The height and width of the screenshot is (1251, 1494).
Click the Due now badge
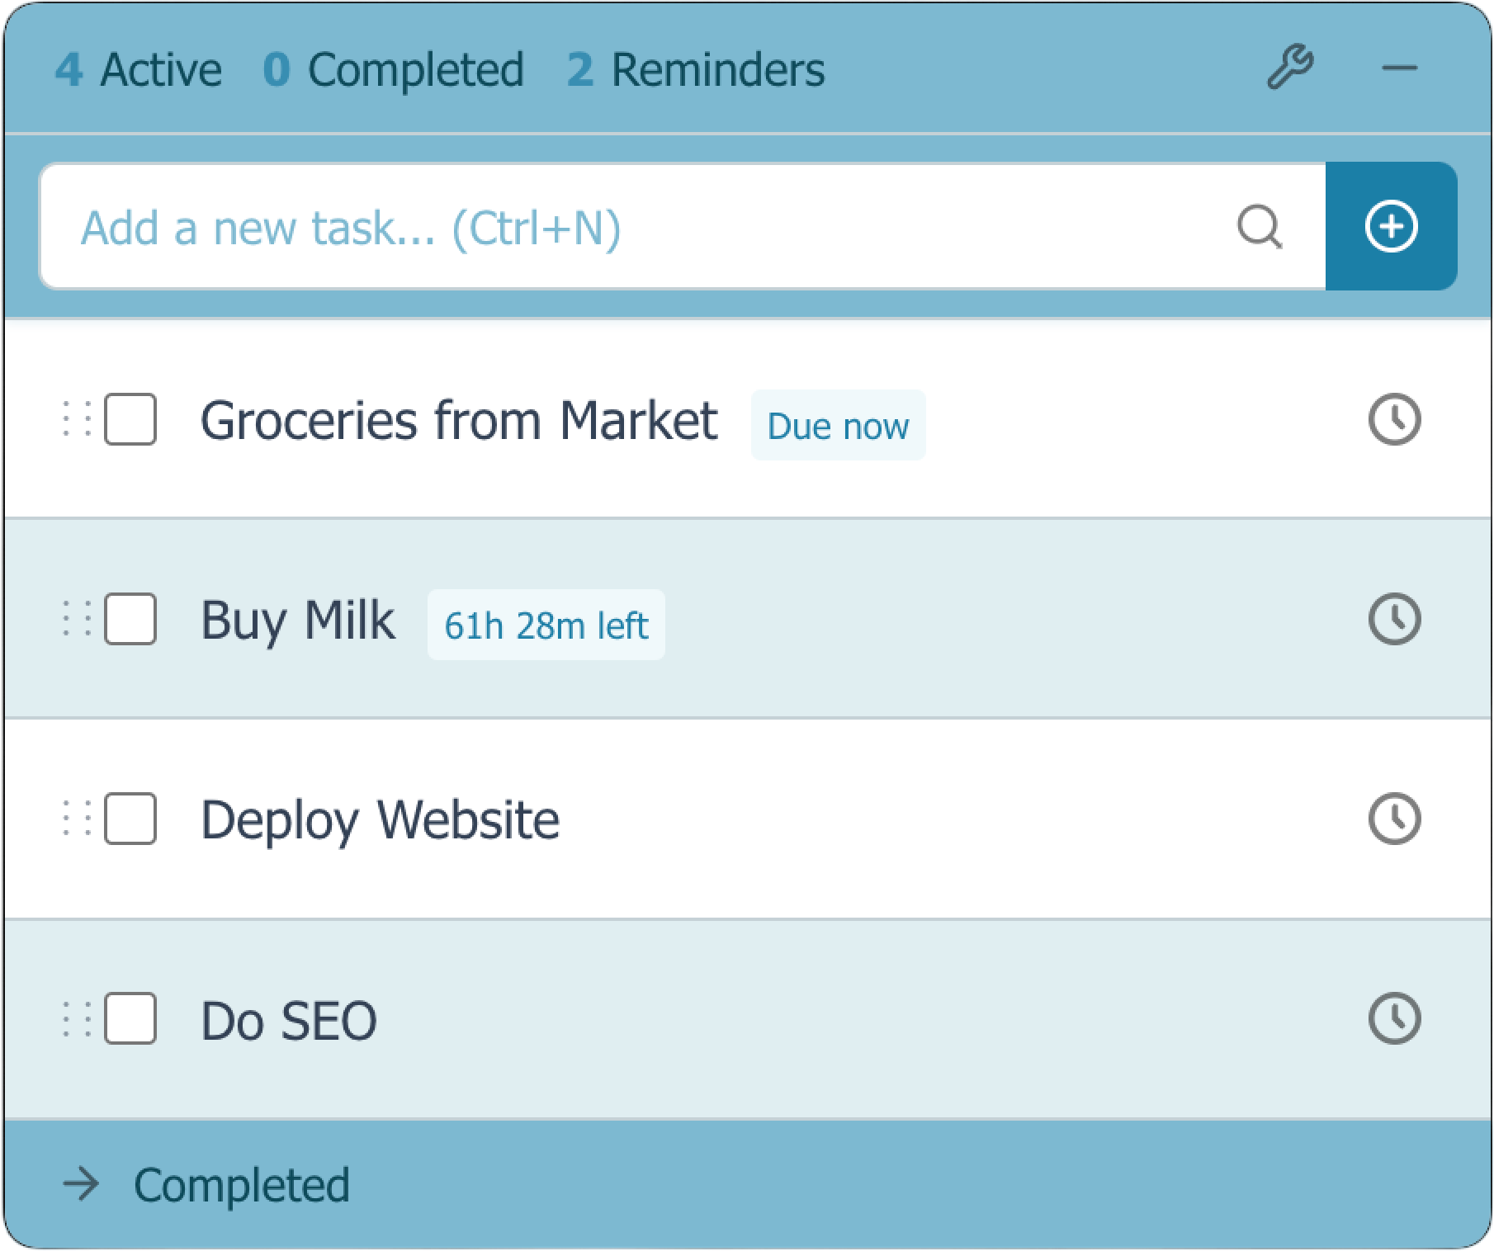(x=838, y=426)
